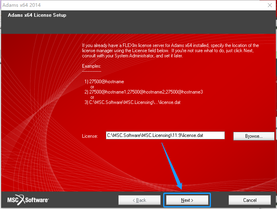
Task: Click the Examples: heading
Action: (92, 66)
